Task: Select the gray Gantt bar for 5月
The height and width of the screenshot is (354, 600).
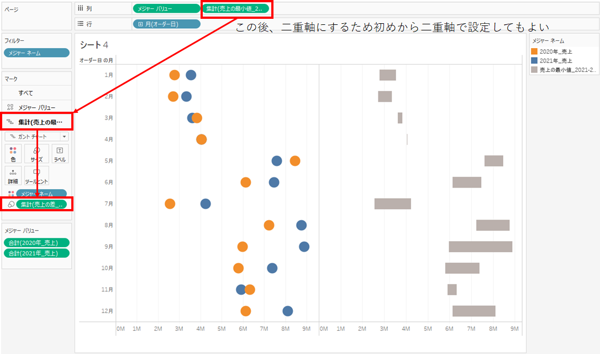Action: coord(494,161)
